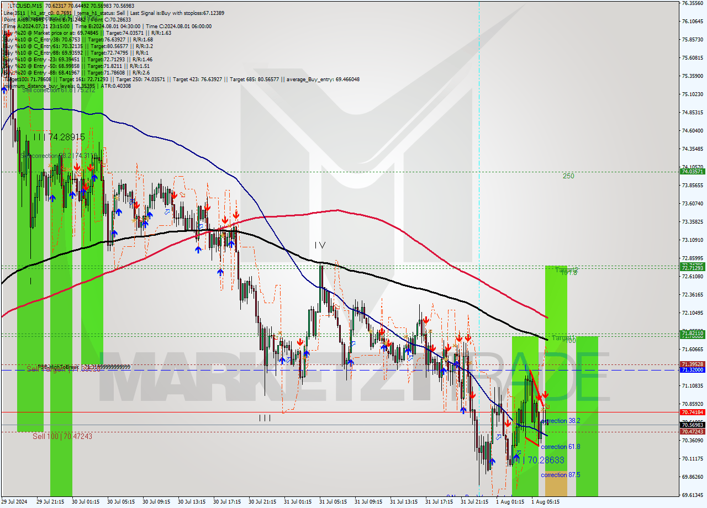Click the red 70.74184 price tag
This screenshot has height=508, width=707.
coord(692,412)
